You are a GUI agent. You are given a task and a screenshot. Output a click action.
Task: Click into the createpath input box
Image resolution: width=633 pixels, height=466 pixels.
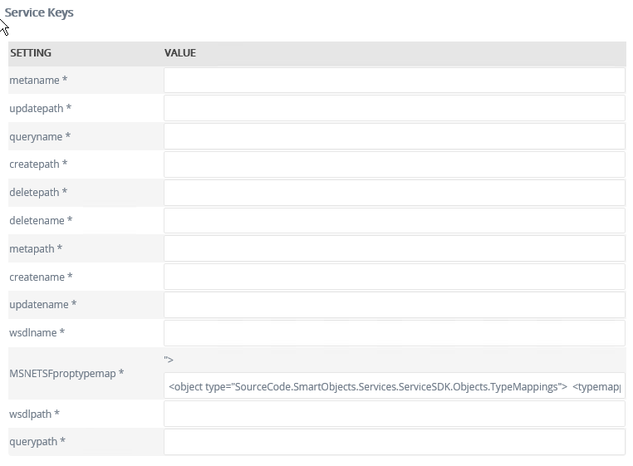point(394,164)
